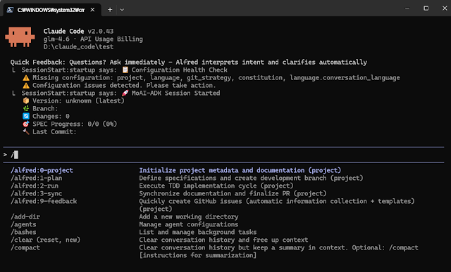Click warning icon next to Missing configuration
Viewport: 451px width, 272px height.
(x=26, y=78)
